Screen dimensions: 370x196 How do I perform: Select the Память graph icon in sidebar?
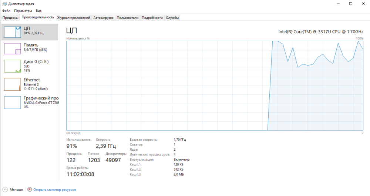(12, 49)
